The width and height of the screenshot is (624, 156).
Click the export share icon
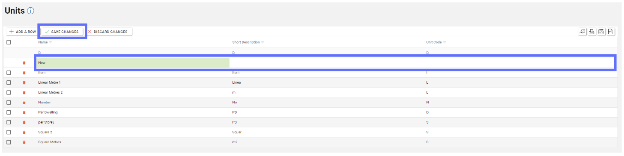coord(582,32)
